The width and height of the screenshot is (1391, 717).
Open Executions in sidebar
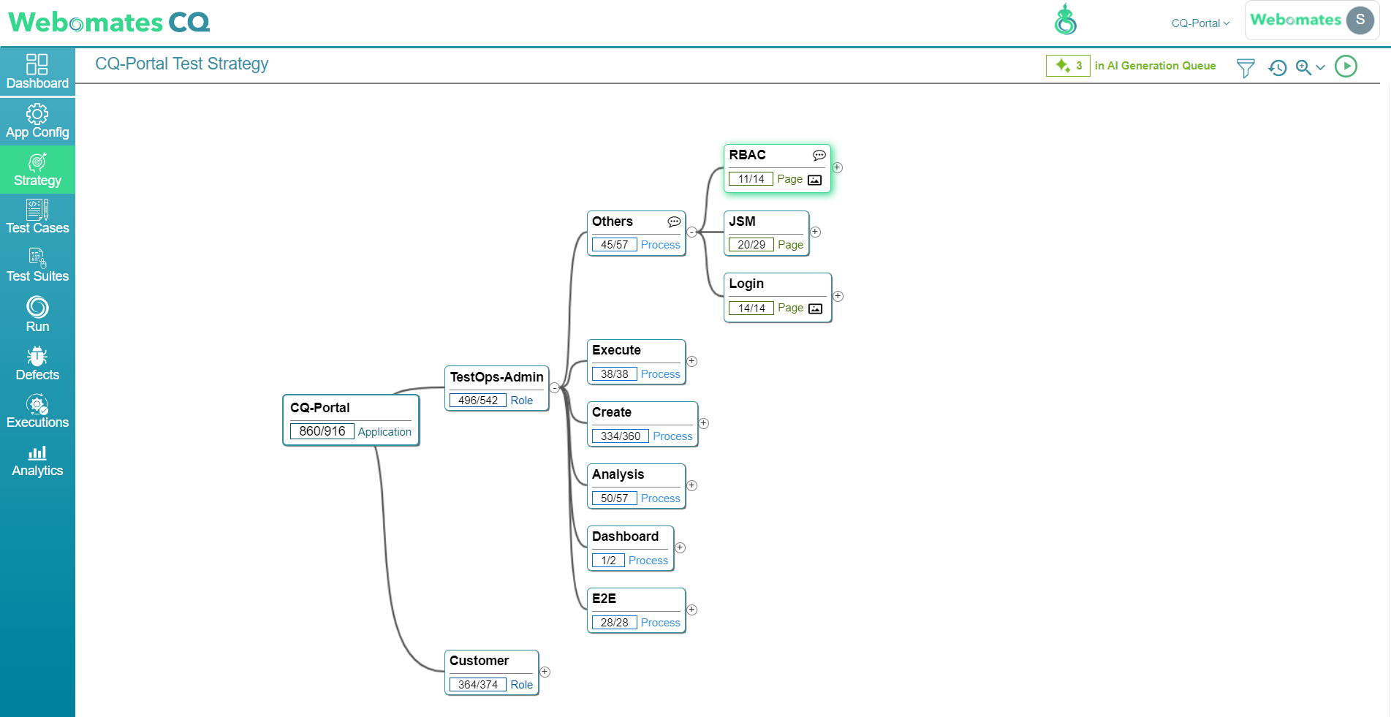click(37, 412)
